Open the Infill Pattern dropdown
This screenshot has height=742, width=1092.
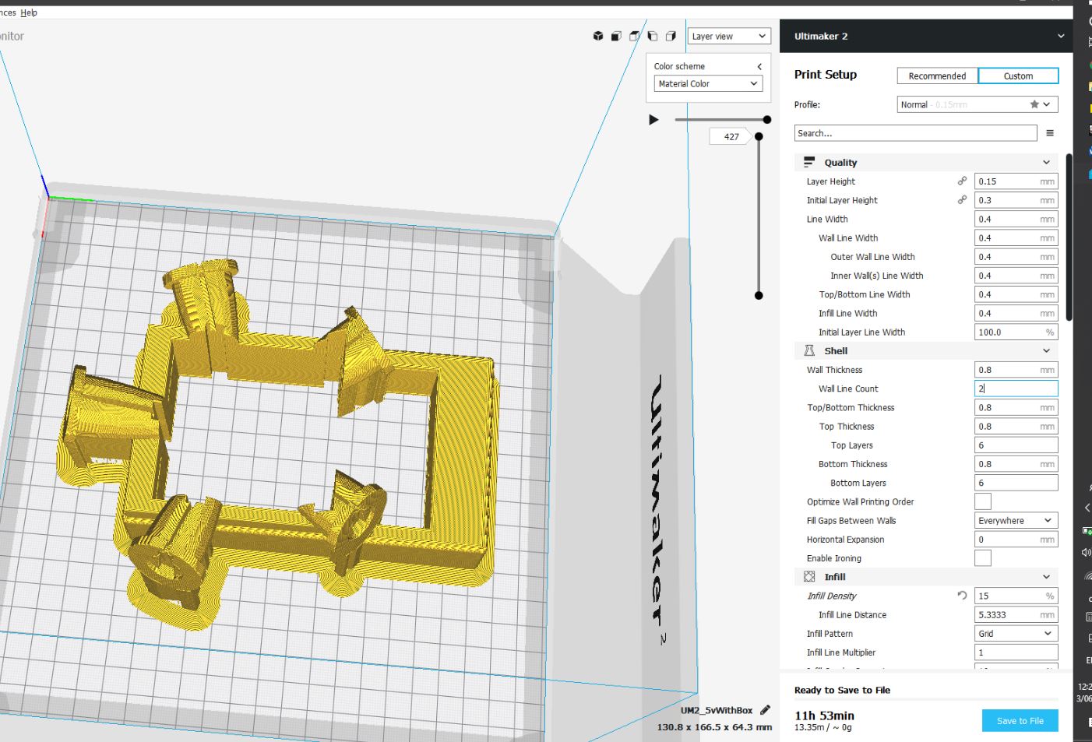pos(1016,634)
